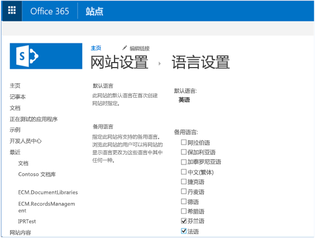Click the SharePoint site logo
This screenshot has height=238, width=315.
coord(46,56)
